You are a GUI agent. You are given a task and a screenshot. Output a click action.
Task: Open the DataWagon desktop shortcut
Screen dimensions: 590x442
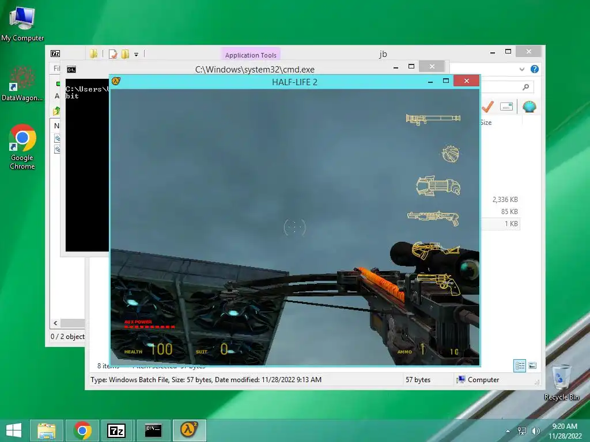coord(22,83)
